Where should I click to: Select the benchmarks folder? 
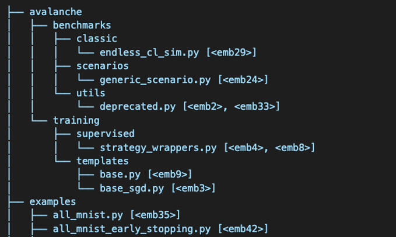pyautogui.click(x=82, y=25)
